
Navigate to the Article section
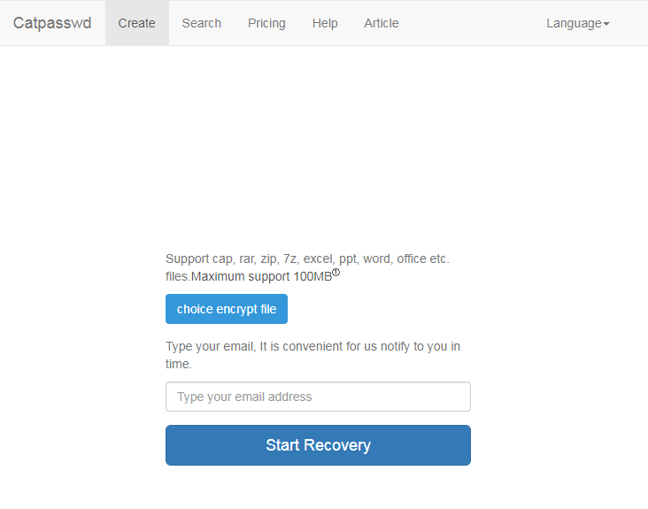click(381, 23)
